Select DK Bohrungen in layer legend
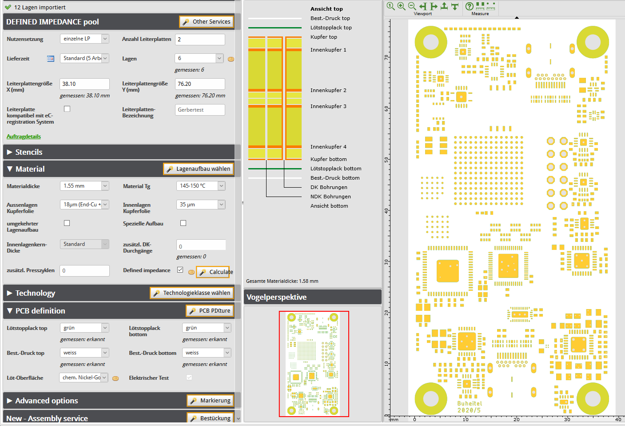Image resolution: width=625 pixels, height=426 pixels. [x=329, y=187]
